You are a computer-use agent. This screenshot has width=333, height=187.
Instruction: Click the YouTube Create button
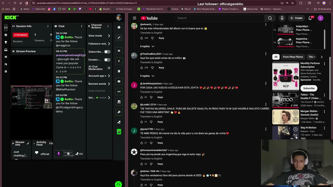click(x=296, y=18)
